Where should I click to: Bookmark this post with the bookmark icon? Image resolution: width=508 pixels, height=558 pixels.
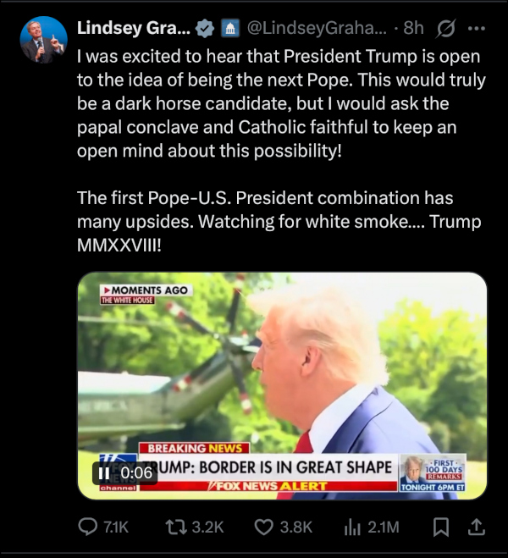(x=441, y=527)
